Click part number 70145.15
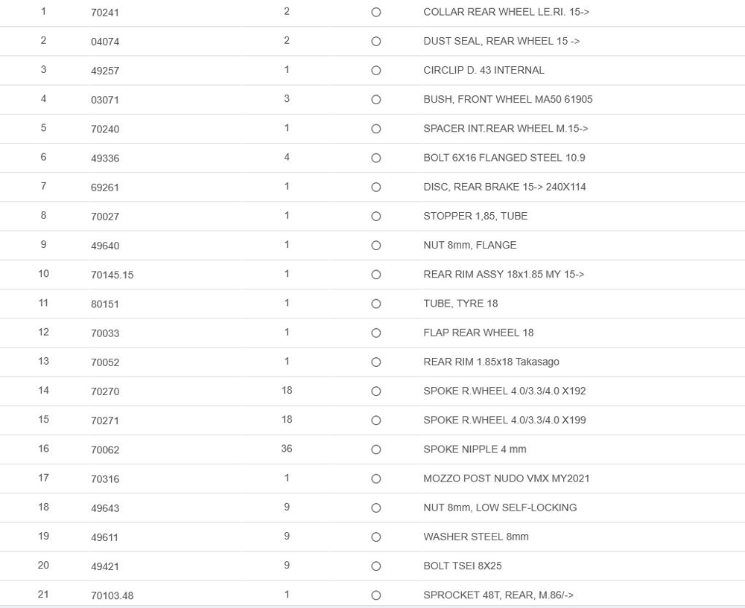This screenshot has width=745, height=608. [112, 275]
